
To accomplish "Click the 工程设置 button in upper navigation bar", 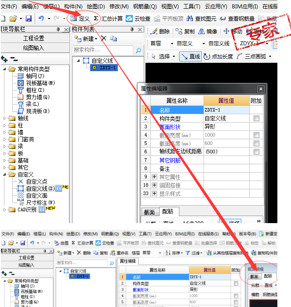I will pos(35,38).
